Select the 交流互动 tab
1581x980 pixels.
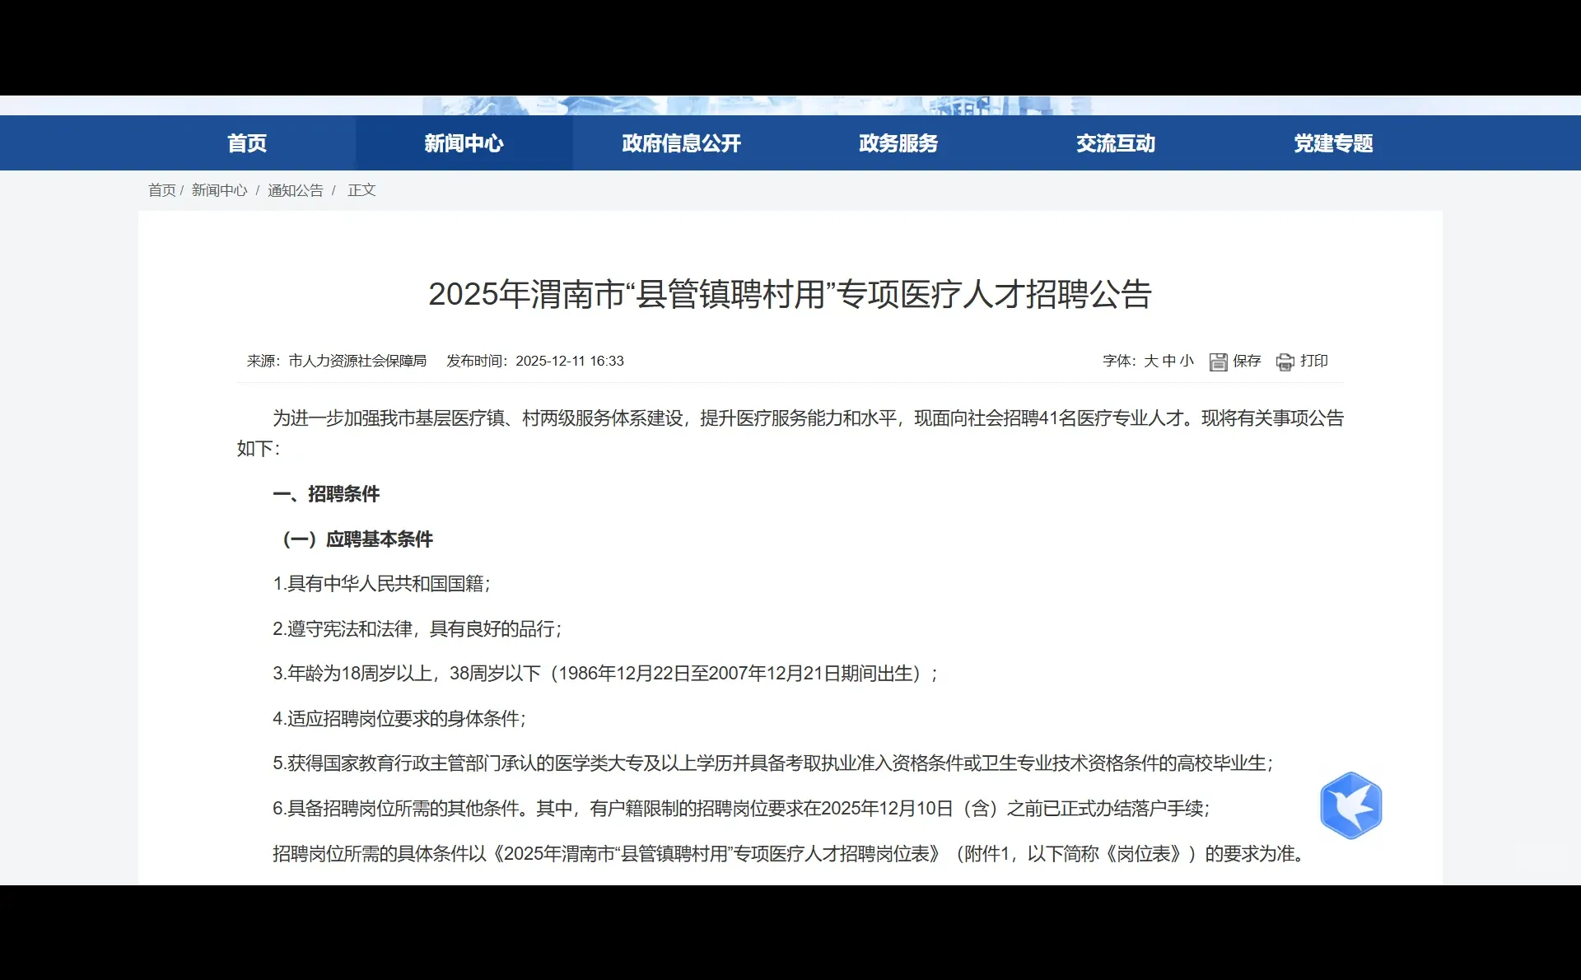(x=1116, y=142)
